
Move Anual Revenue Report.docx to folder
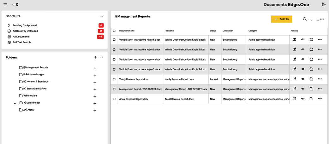pos(311,99)
